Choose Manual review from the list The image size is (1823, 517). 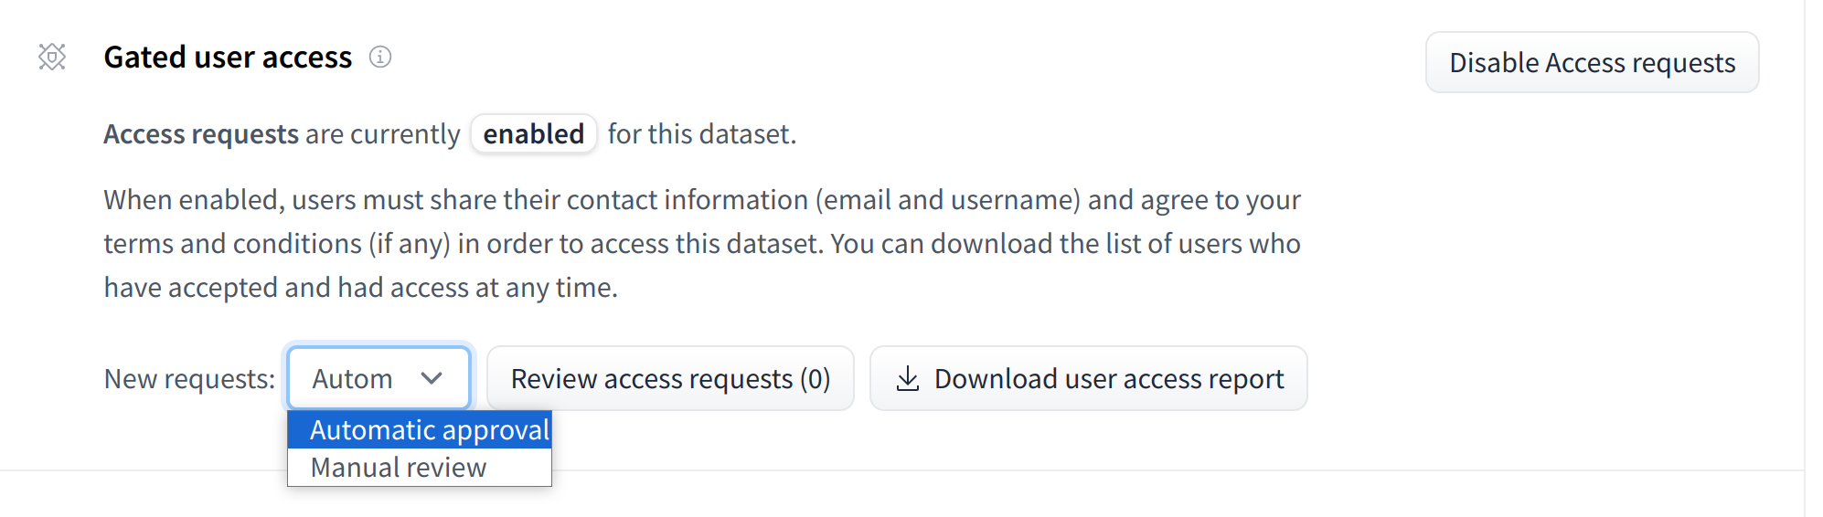pyautogui.click(x=399, y=468)
